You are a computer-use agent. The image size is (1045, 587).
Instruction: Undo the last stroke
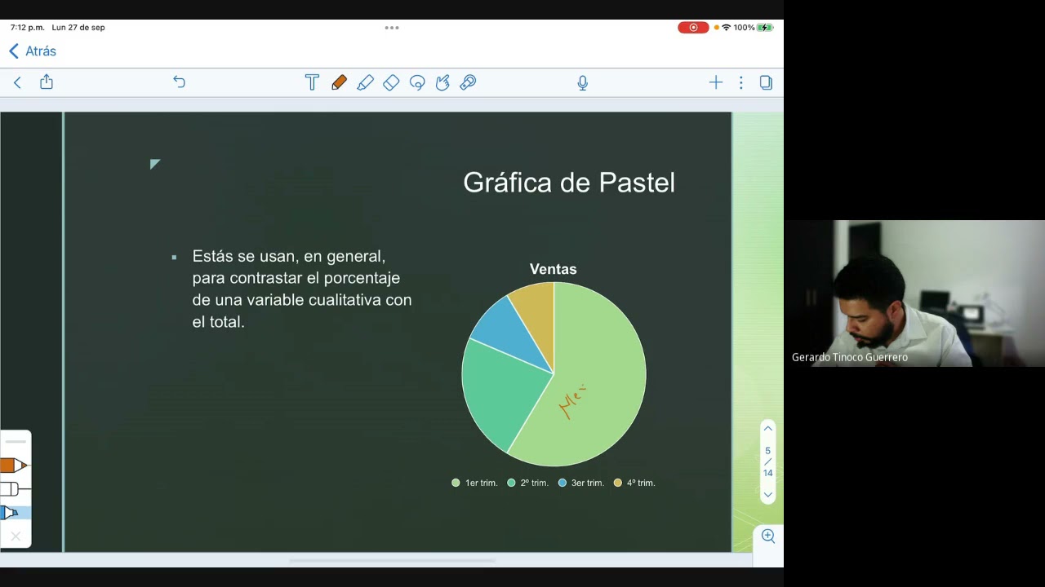pyautogui.click(x=180, y=82)
